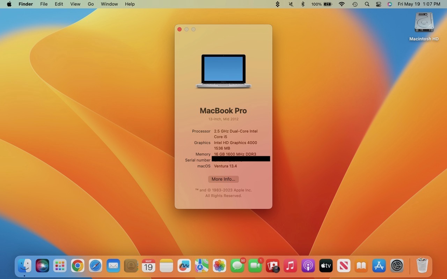The height and width of the screenshot is (279, 447).
Task: Open the Calendar showing May 19
Action: (148, 266)
